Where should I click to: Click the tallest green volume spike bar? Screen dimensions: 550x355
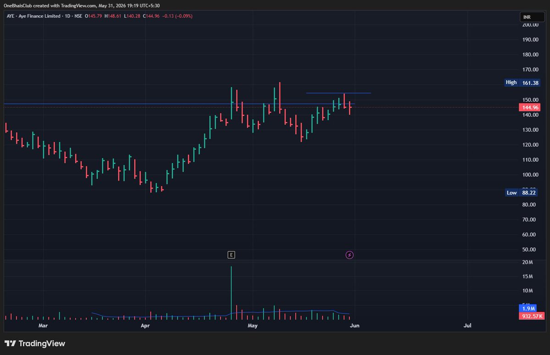tap(231, 293)
